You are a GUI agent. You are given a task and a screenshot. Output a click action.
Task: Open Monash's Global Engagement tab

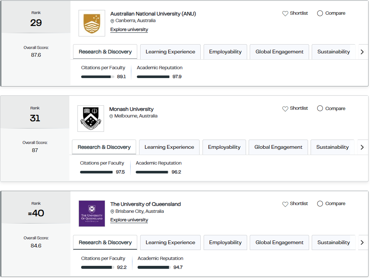click(278, 147)
